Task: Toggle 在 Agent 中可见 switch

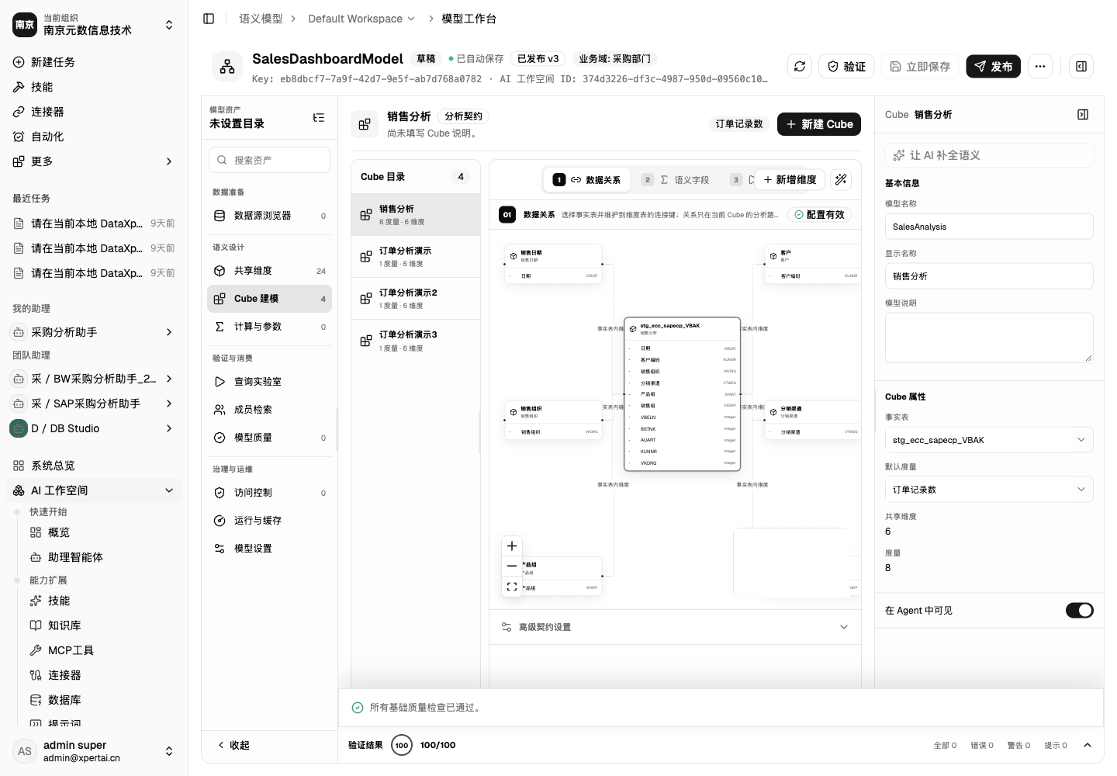Action: (1079, 611)
